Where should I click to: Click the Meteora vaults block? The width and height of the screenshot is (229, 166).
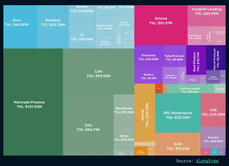pyautogui.click(x=190, y=89)
